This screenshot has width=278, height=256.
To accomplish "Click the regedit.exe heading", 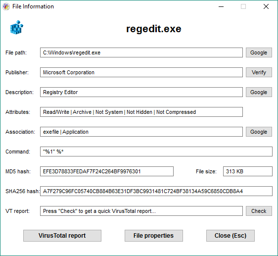I will coord(154,29).
